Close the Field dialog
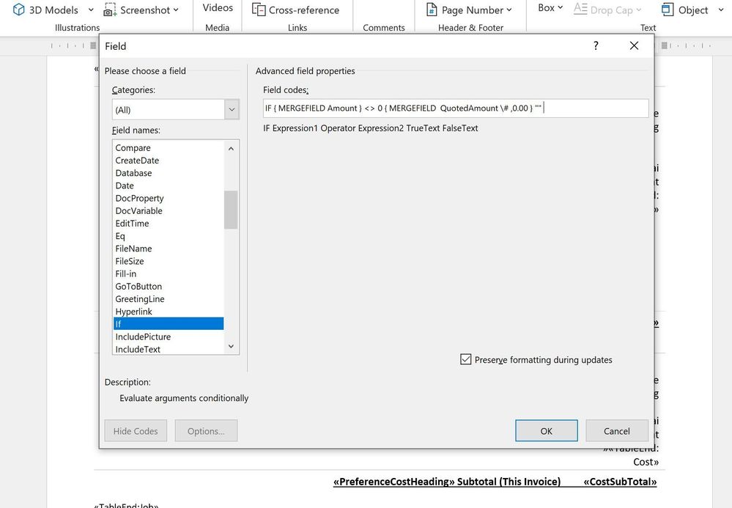732x508 pixels. [x=634, y=45]
